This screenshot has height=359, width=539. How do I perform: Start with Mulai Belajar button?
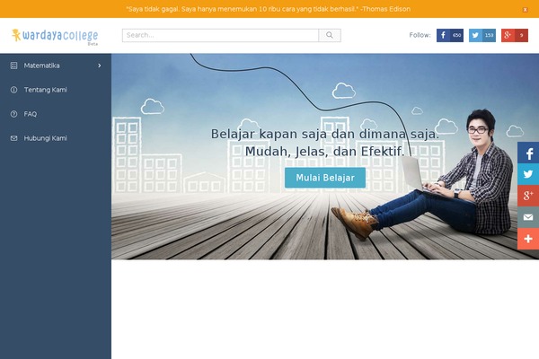coord(325,178)
